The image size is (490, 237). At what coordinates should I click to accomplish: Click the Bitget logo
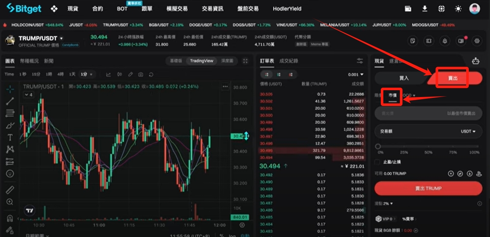click(x=24, y=9)
